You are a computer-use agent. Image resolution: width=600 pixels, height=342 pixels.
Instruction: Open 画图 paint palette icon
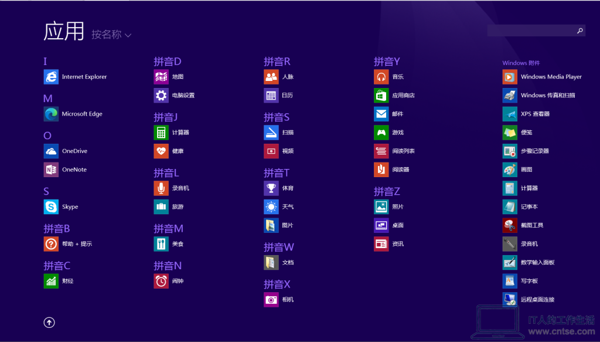(510, 170)
